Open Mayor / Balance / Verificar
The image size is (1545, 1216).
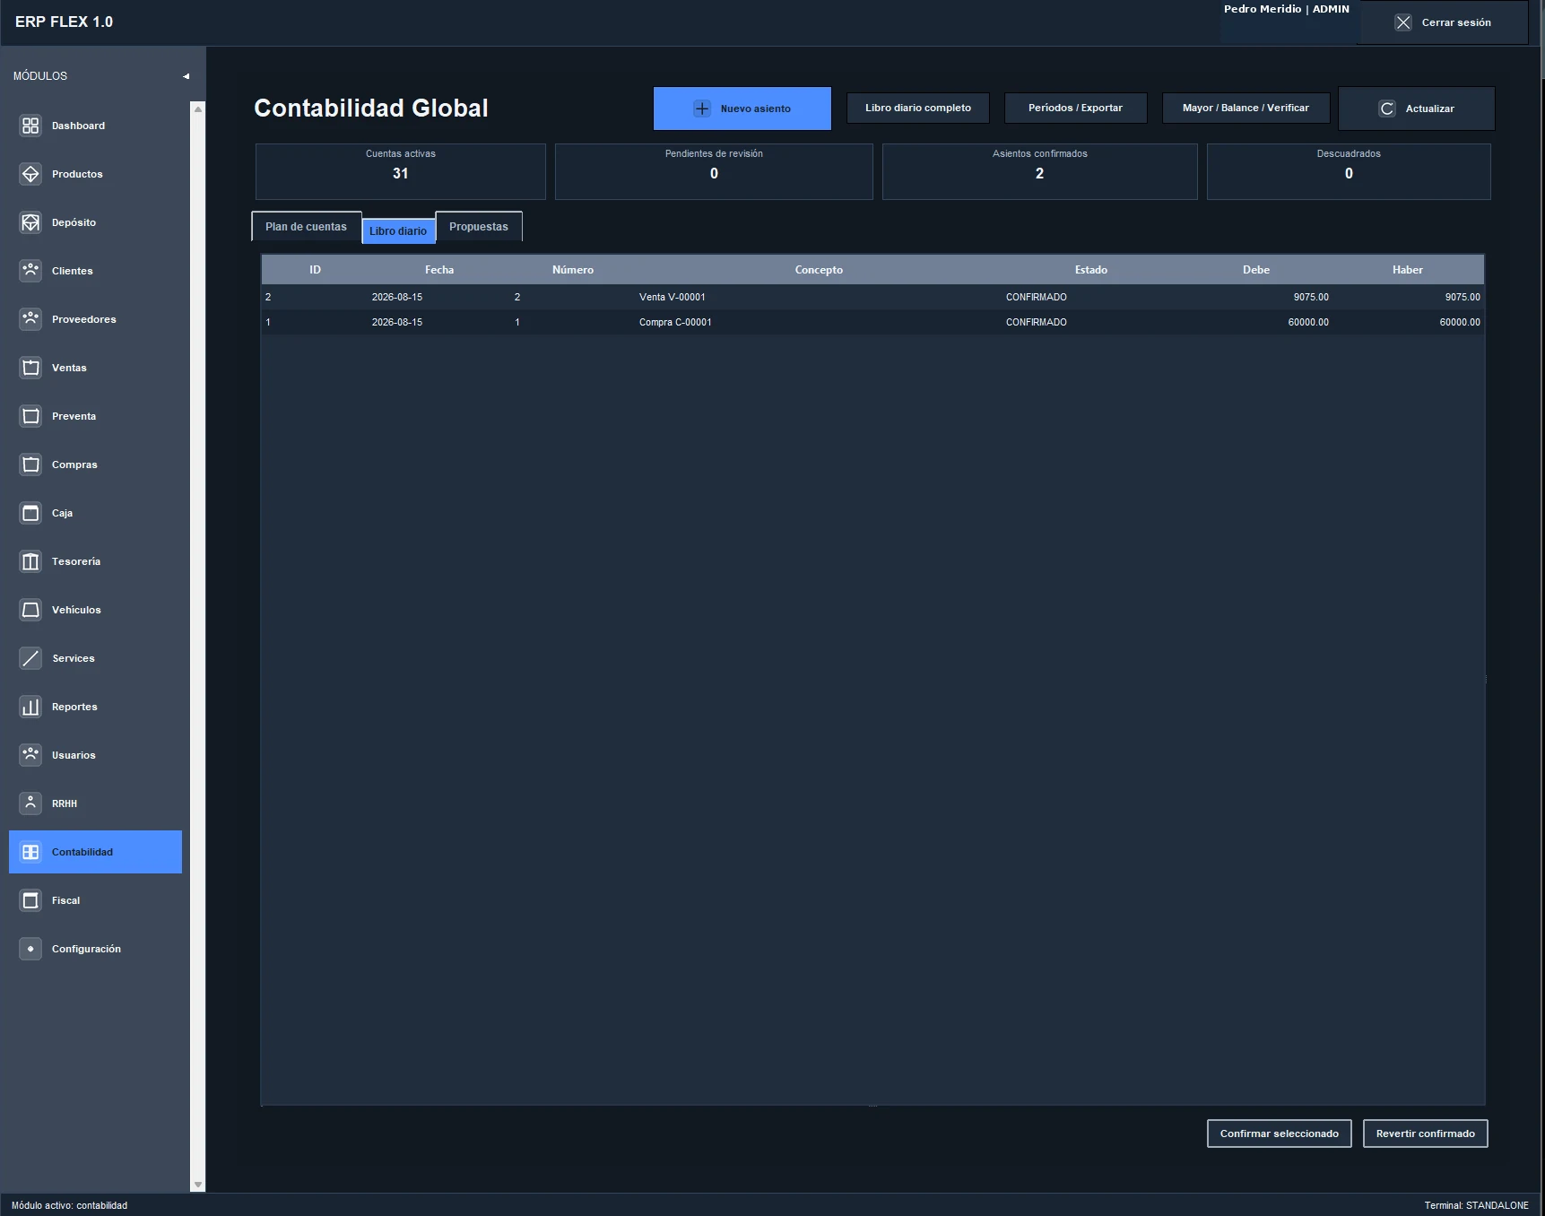pos(1246,108)
